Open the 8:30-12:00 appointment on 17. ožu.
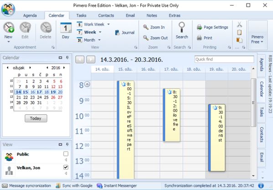The height and width of the screenshot is (190, 273). click(171, 115)
